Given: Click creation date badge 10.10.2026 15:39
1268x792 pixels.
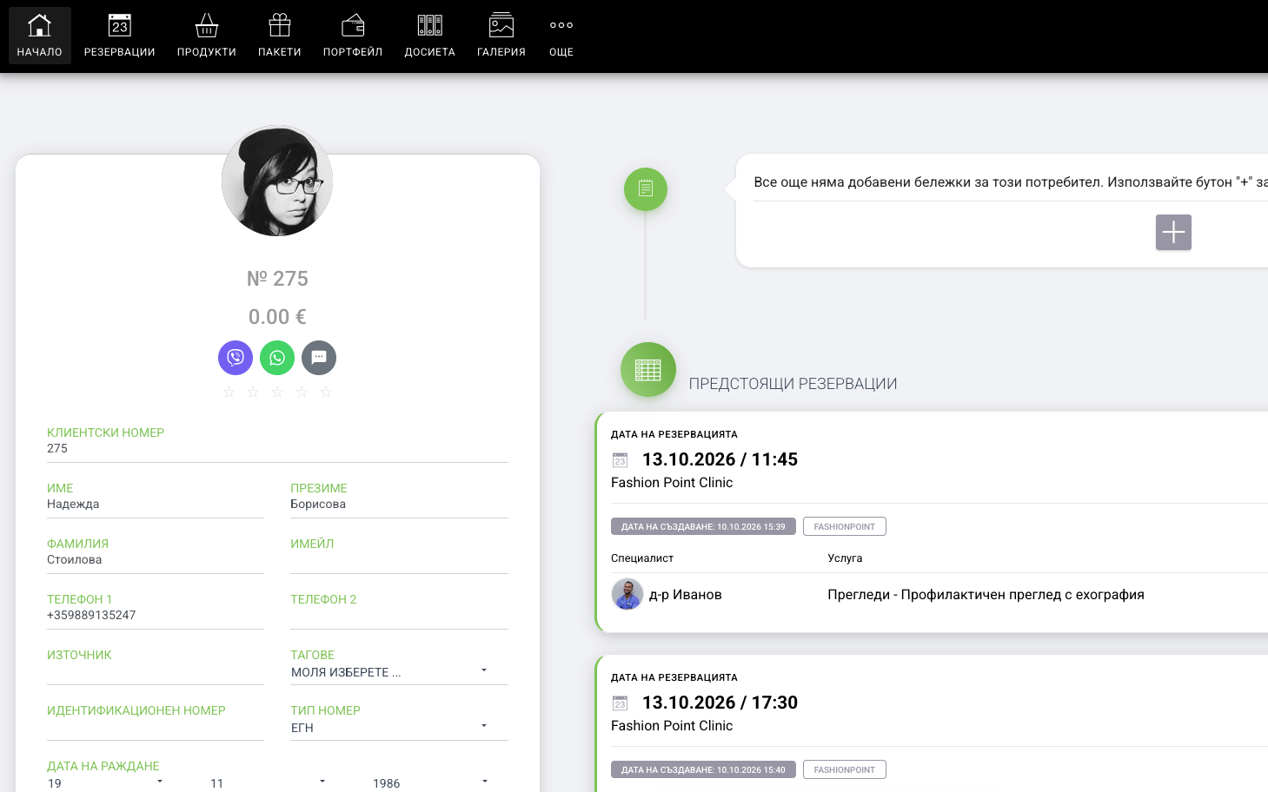Looking at the screenshot, I should [703, 526].
